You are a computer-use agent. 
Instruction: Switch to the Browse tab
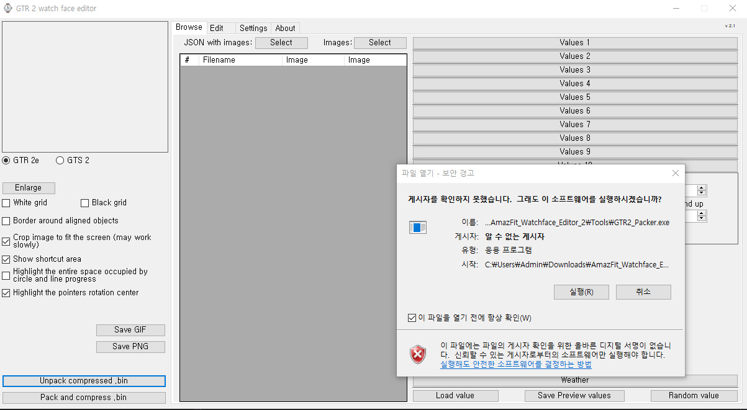(189, 27)
